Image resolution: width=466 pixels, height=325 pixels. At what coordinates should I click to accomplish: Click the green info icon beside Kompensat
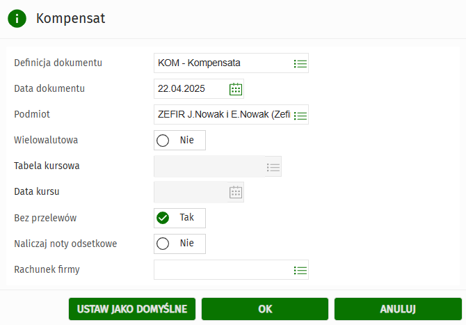coord(17,19)
